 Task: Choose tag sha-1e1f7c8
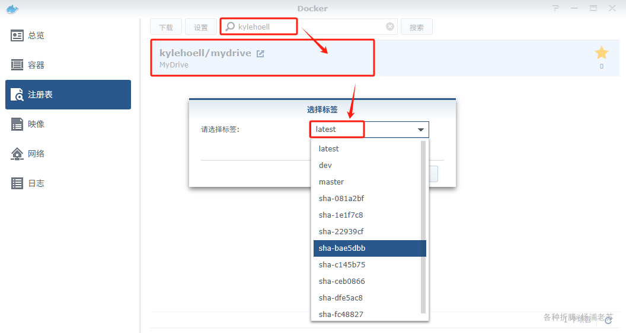(370, 215)
